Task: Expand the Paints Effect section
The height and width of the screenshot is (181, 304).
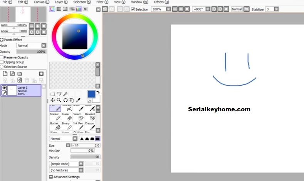Action: point(2,40)
